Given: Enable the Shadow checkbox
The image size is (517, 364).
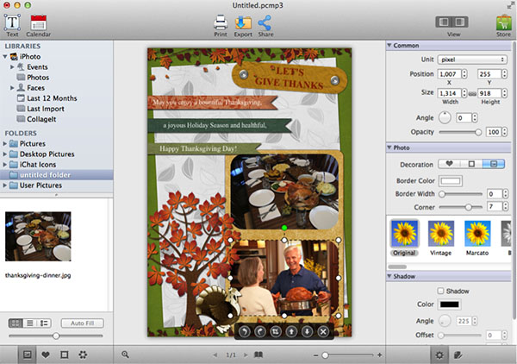Looking at the screenshot, I should 441,290.
